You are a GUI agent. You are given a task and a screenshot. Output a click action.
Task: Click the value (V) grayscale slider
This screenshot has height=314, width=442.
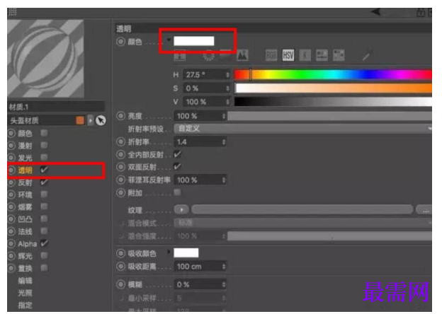[x=333, y=102]
